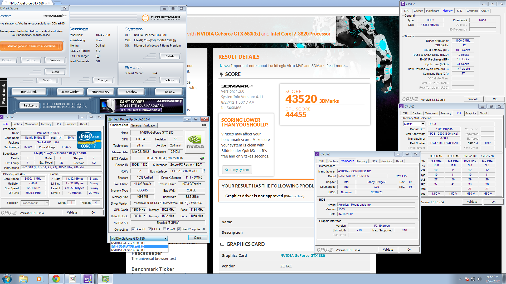The height and width of the screenshot is (284, 506).
Task: Activate the 3DMark05 taskbar icon
Action: [72, 279]
